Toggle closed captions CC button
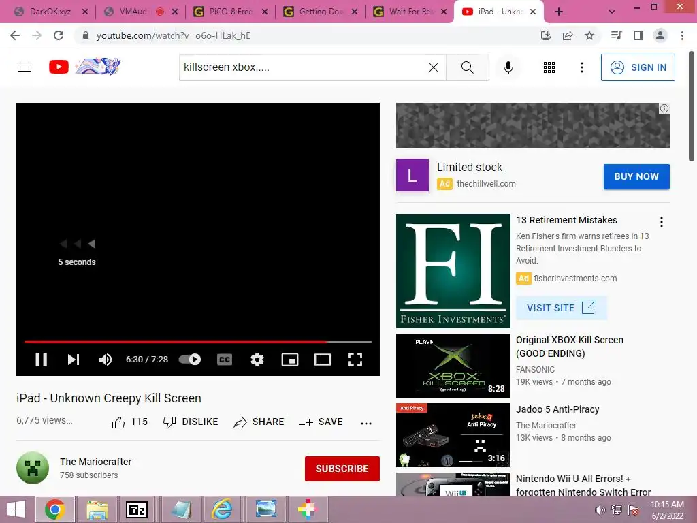This screenshot has height=523, width=697. pos(225,360)
